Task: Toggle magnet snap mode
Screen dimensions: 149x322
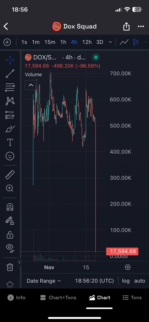Action: [10, 207]
